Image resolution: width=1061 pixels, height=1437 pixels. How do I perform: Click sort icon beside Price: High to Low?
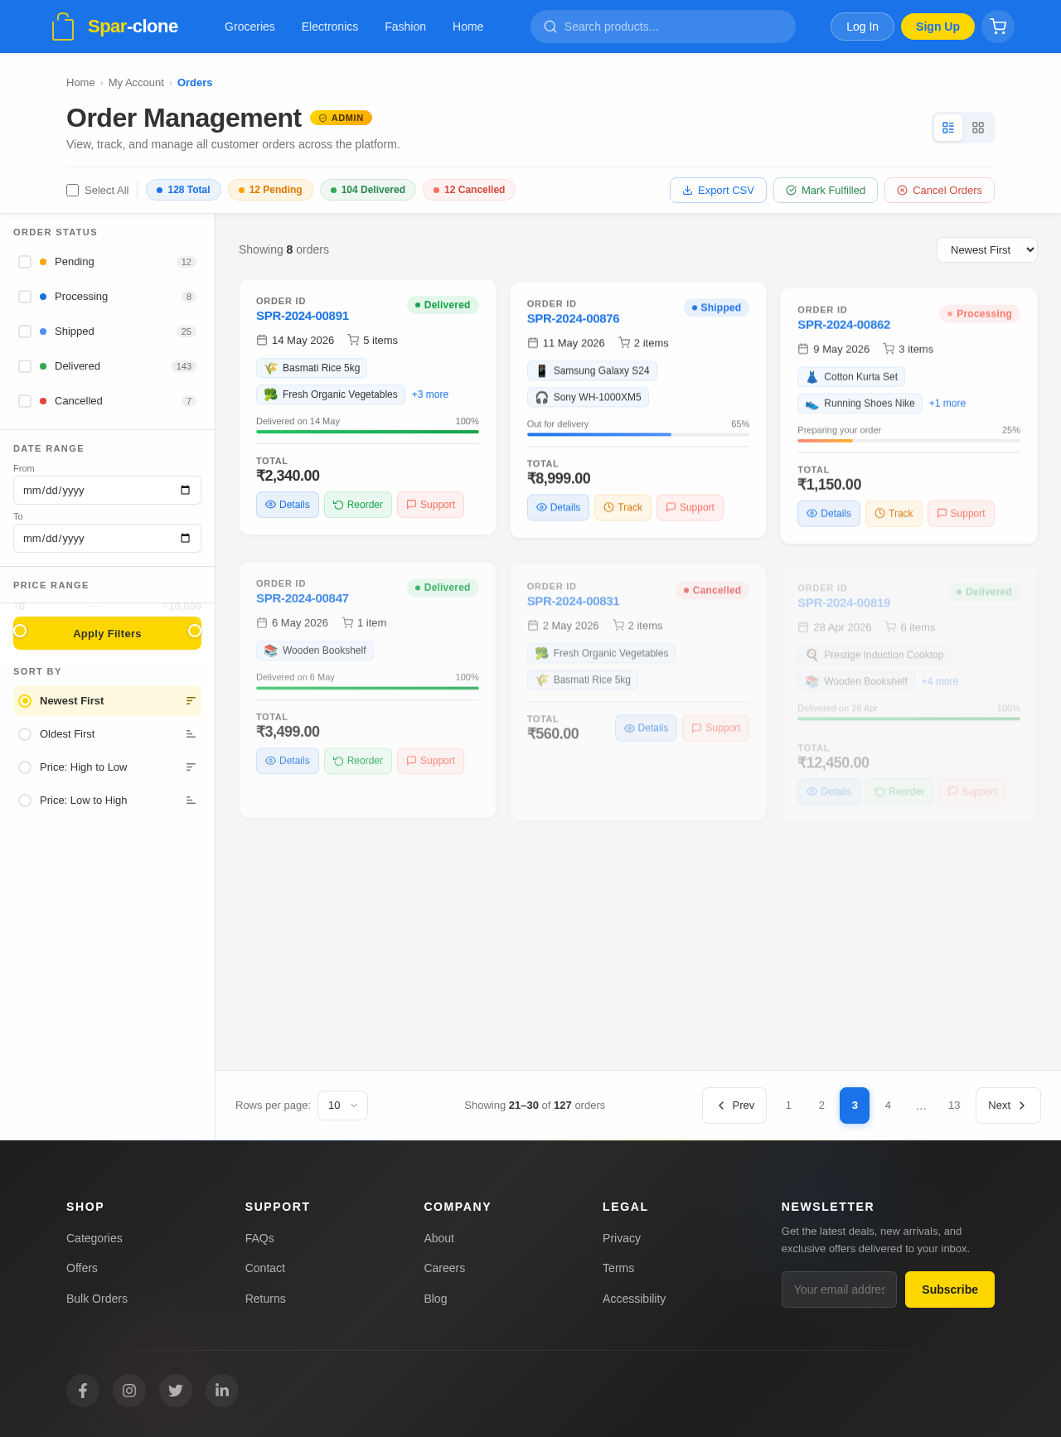pos(191,767)
